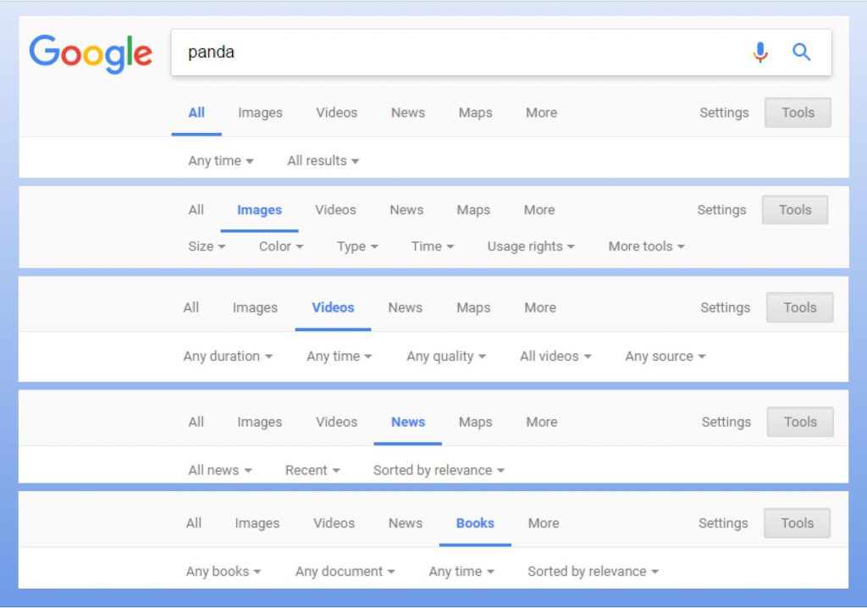This screenshot has height=608, width=867.
Task: Open the Recent dropdown
Action: point(312,470)
